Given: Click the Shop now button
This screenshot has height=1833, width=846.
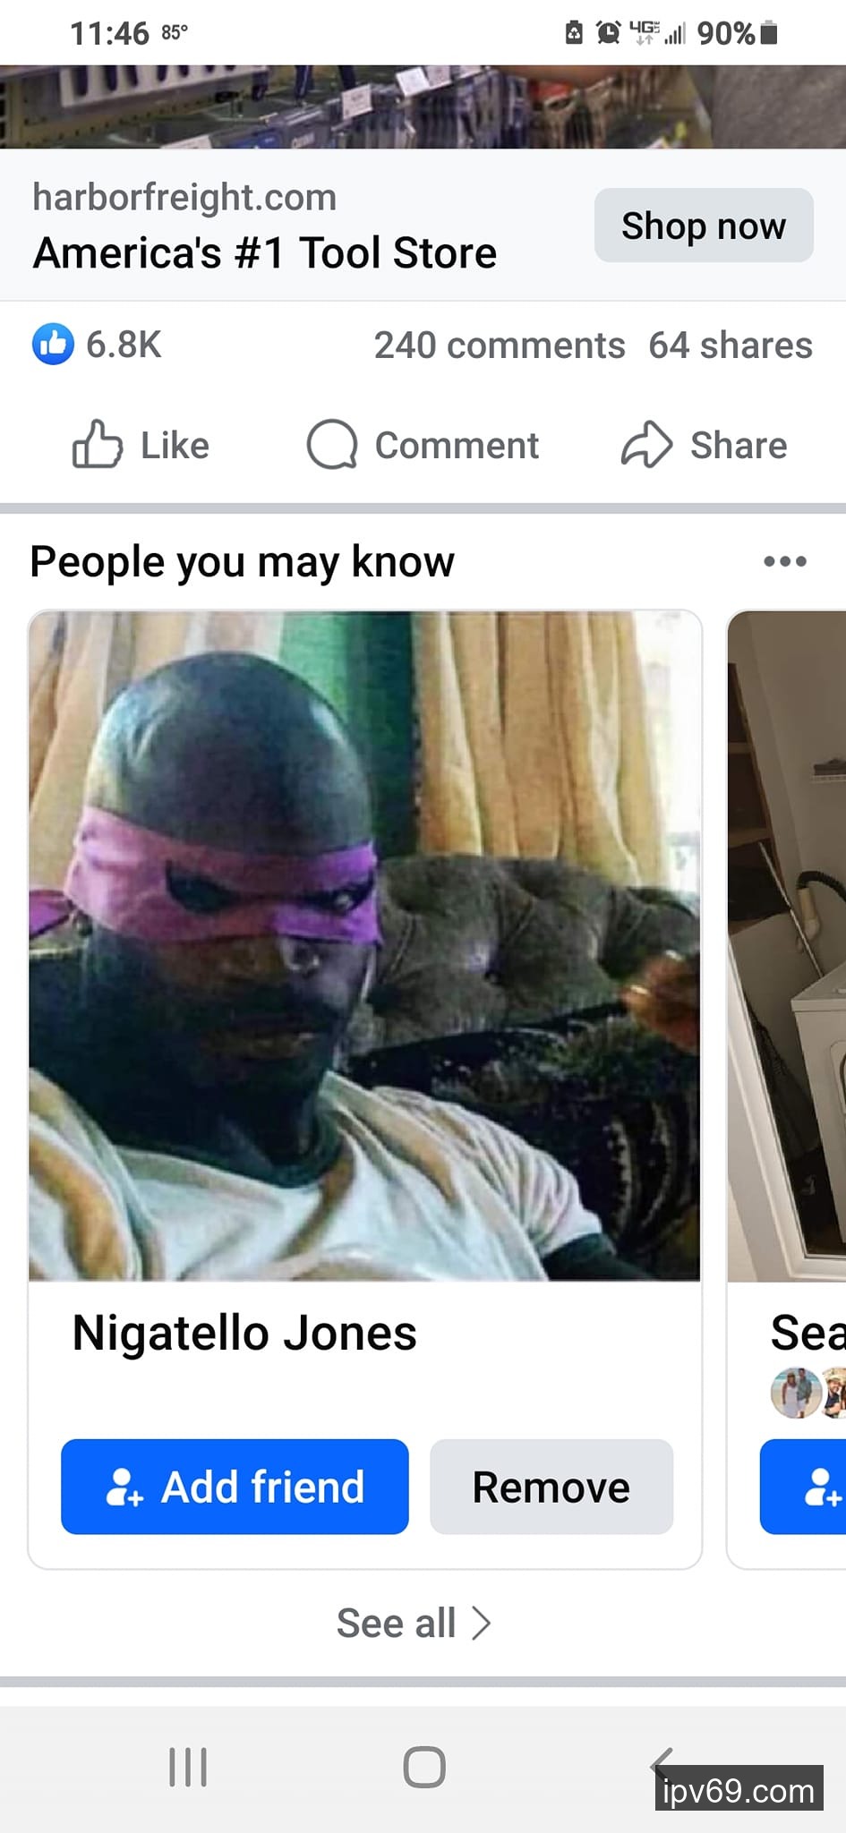Looking at the screenshot, I should click(x=704, y=226).
